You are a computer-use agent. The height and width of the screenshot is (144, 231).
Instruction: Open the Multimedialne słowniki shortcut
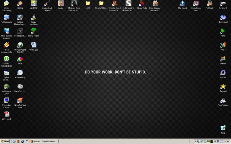pos(128,6)
